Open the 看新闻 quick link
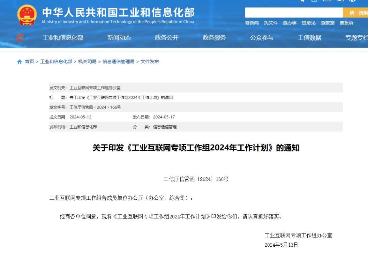 (x=252, y=23)
